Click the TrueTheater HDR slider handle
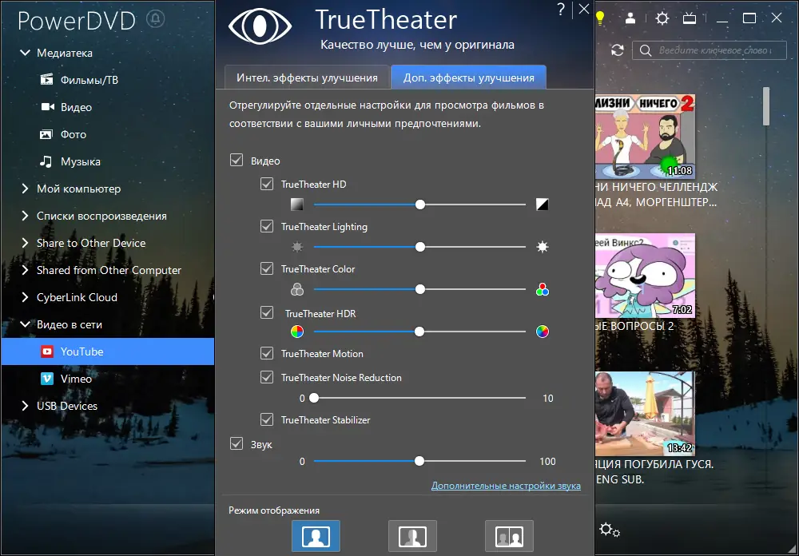This screenshot has height=556, width=799. tap(419, 332)
